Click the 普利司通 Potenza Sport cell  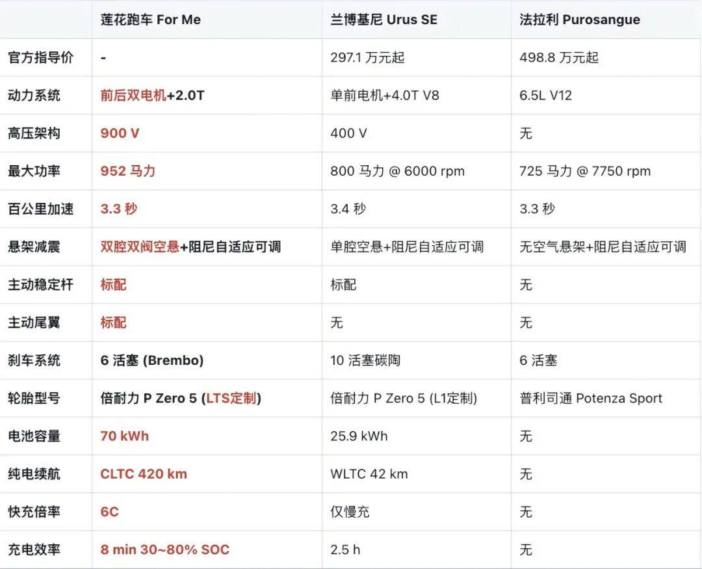[591, 398]
